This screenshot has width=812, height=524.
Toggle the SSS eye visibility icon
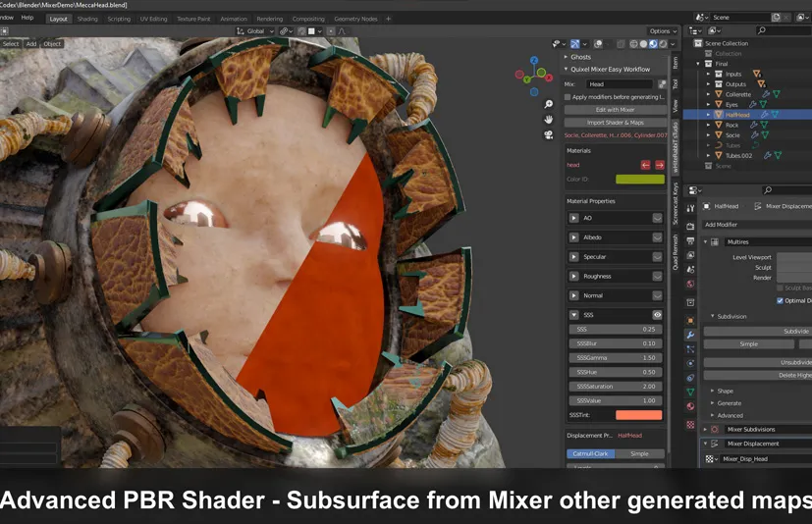[657, 315]
